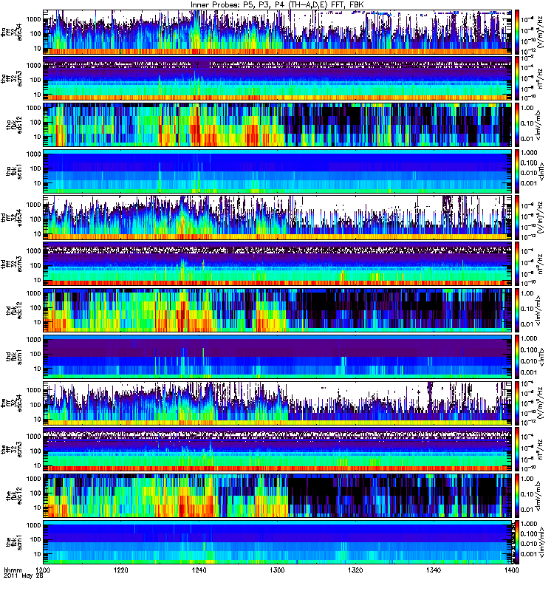The width and height of the screenshot is (554, 591).
Task: Click the the fff 32 edc34 spectrogram panel
Action: 278,403
